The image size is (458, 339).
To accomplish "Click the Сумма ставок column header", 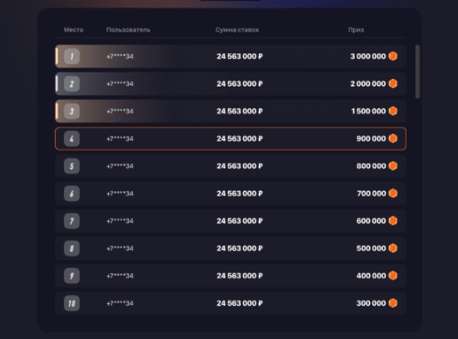I will (x=236, y=30).
